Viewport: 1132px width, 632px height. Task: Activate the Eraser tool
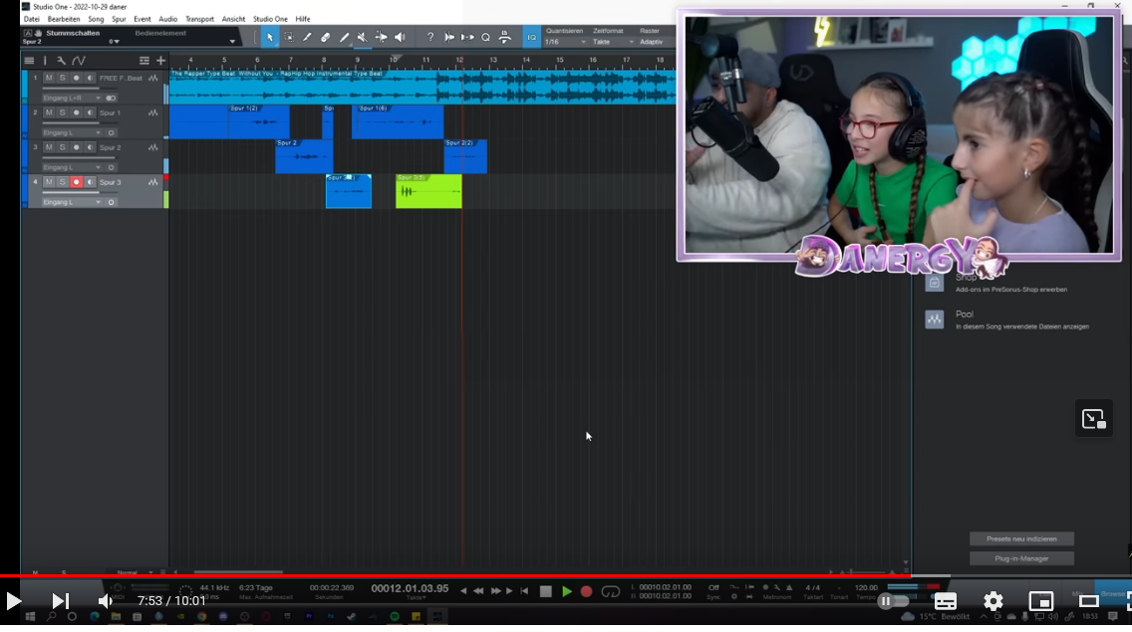point(325,37)
